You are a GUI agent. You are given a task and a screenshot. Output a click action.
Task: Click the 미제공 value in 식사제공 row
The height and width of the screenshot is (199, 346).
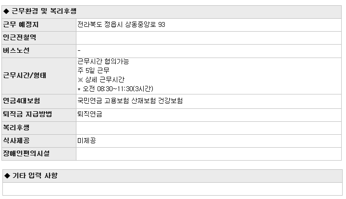point(86,140)
